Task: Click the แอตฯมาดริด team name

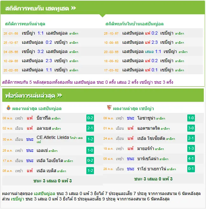Action: [149, 128]
